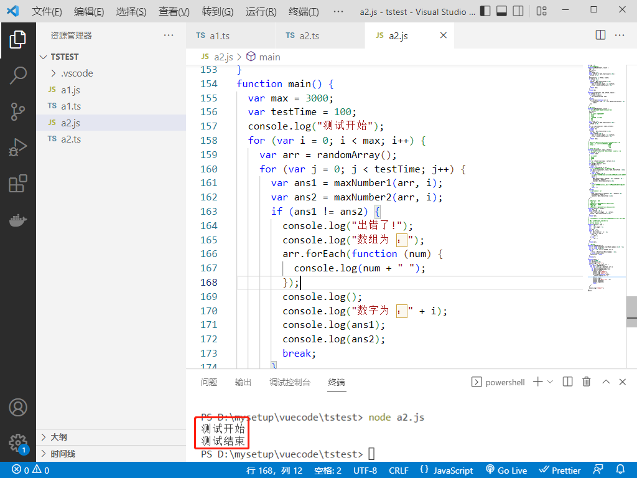Open the Search view in the activity bar
The height and width of the screenshot is (478, 637).
(18, 75)
